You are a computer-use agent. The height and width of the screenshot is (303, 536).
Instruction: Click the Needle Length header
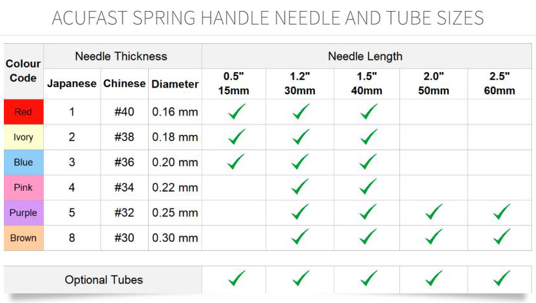tap(365, 56)
